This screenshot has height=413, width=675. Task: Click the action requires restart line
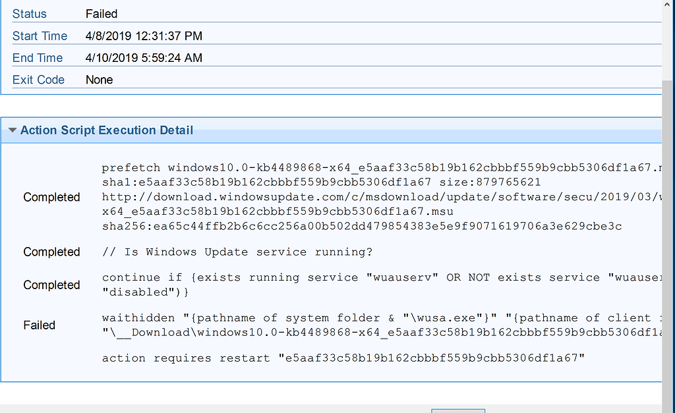click(343, 358)
